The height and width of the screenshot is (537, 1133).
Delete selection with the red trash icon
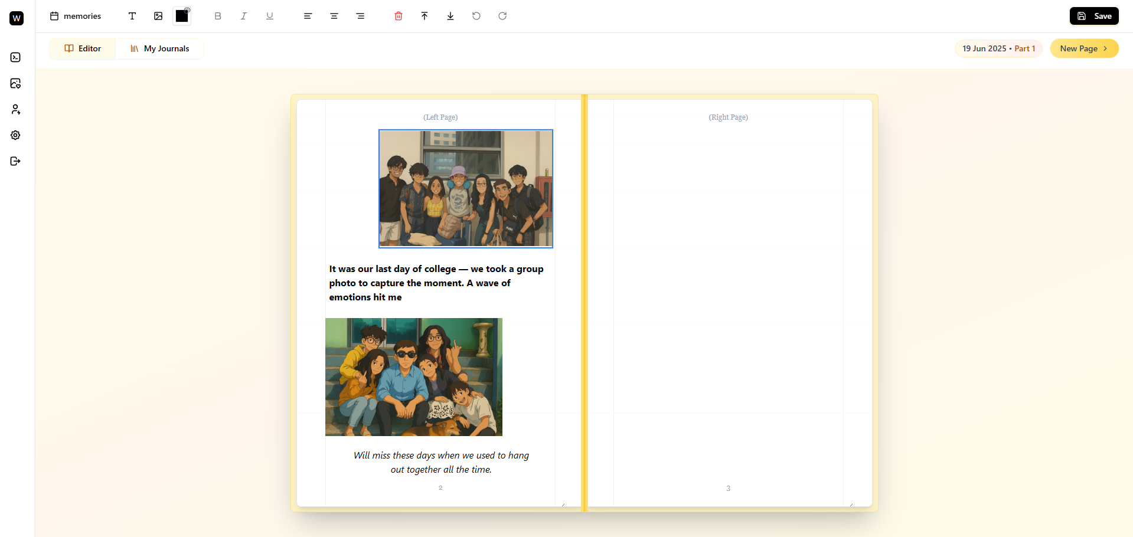tap(399, 16)
